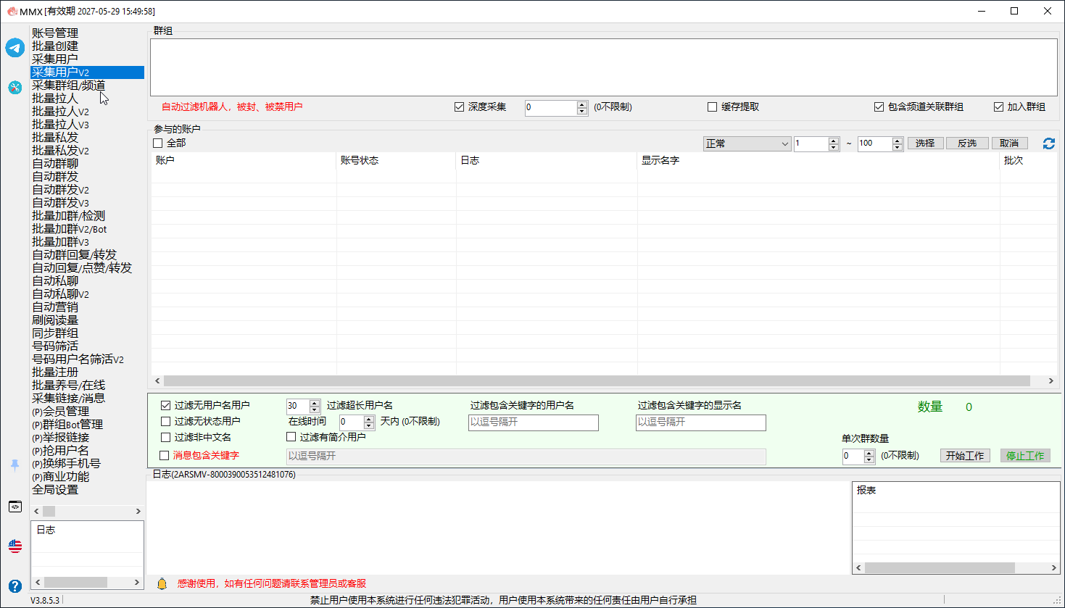Open 全局设置 from the function list

[55, 490]
